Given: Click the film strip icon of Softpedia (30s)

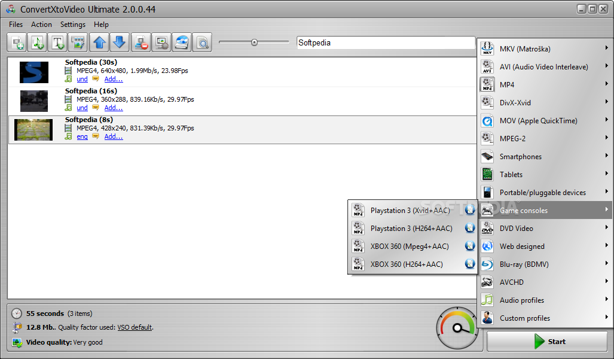Looking at the screenshot, I should coord(68,71).
